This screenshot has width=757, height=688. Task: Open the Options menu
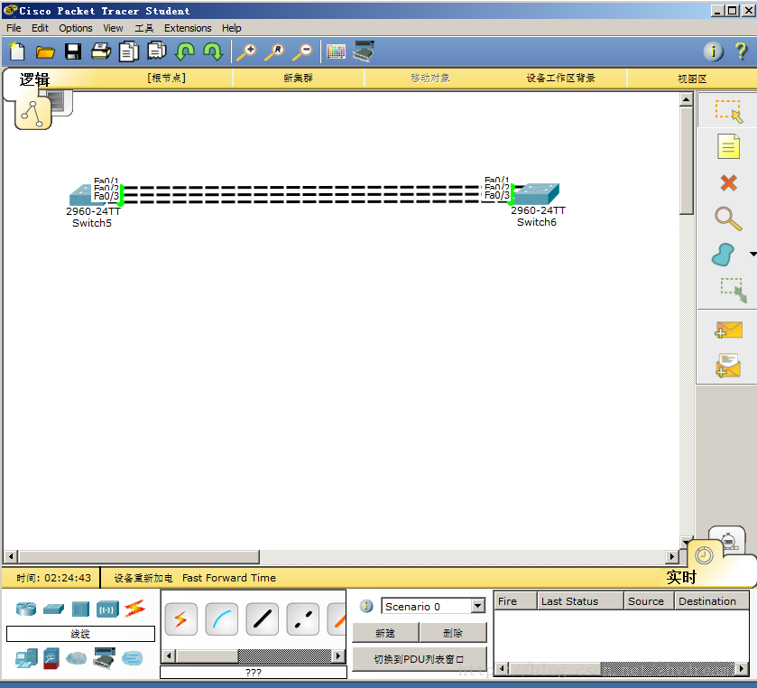(x=76, y=28)
